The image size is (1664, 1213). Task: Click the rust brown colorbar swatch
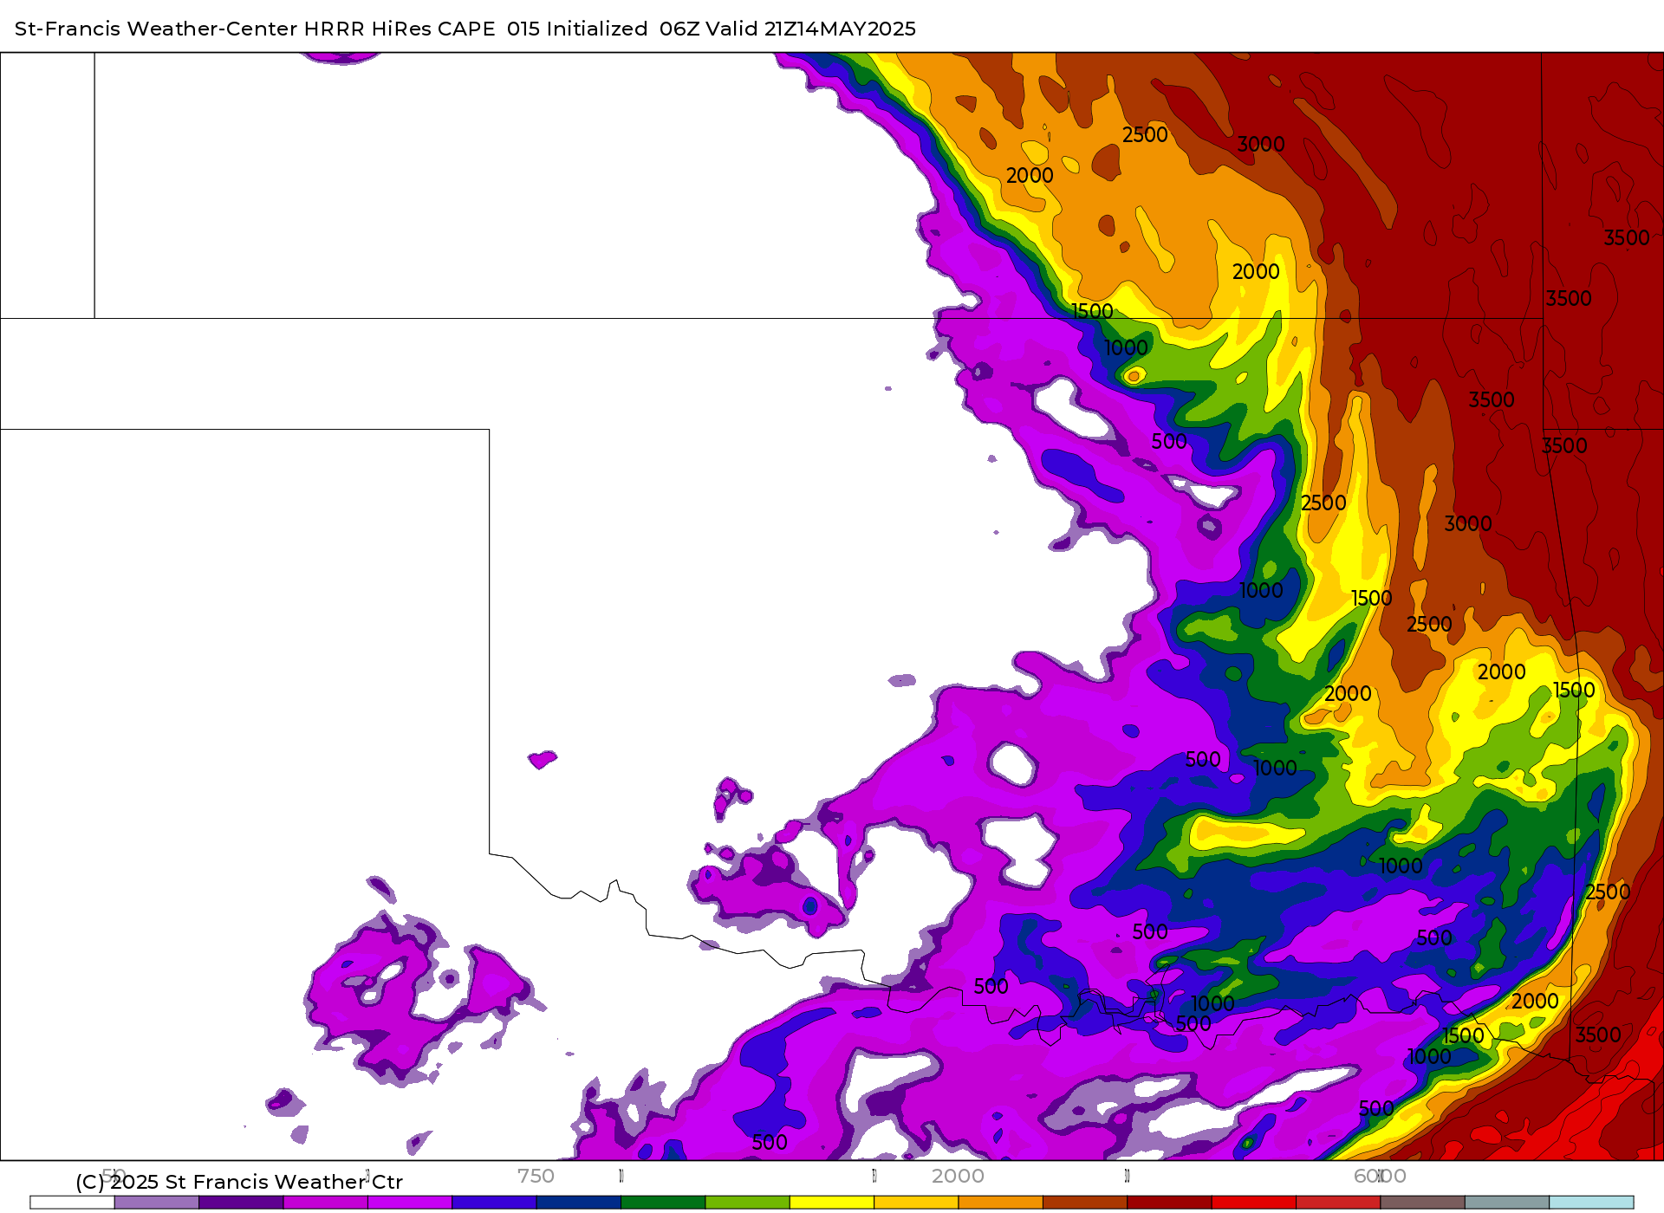click(x=1085, y=1203)
